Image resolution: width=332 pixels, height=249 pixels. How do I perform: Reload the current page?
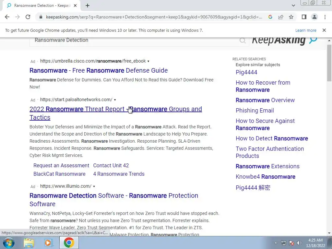coord(28,17)
